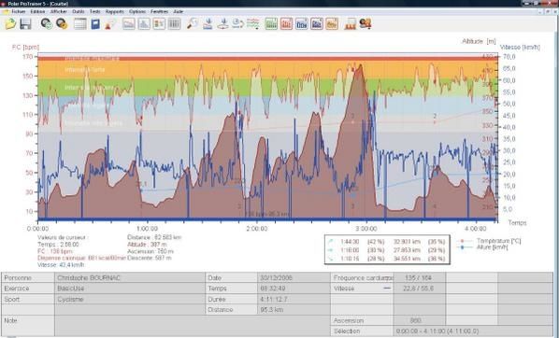The height and width of the screenshot is (338, 559).
Task: Click the Vitesse curve color line sample
Action: (x=387, y=289)
